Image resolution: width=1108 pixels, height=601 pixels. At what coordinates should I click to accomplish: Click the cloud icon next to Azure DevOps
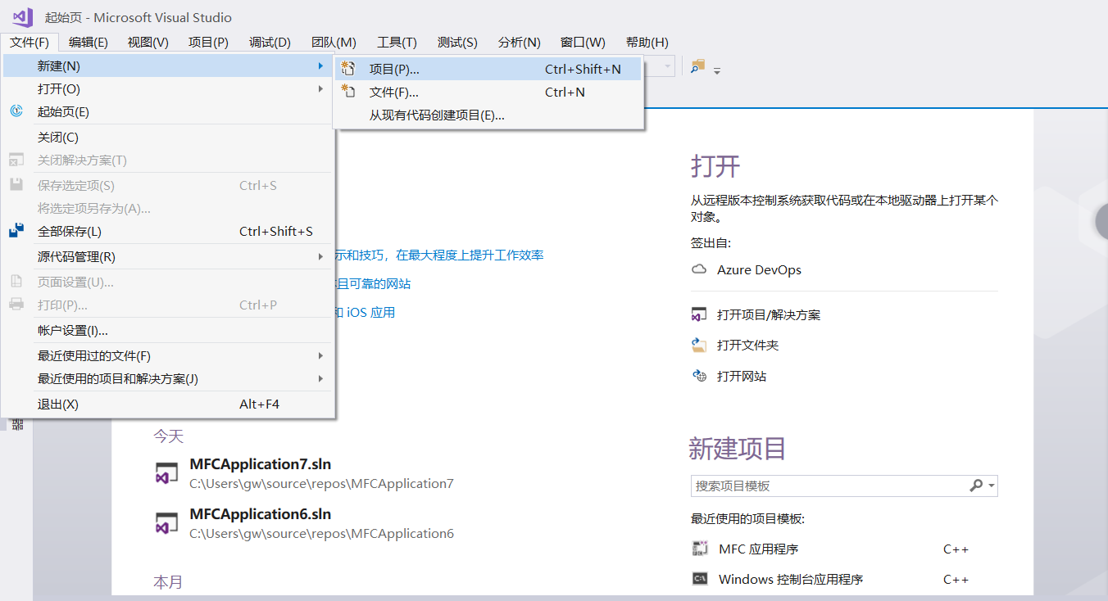tap(699, 269)
